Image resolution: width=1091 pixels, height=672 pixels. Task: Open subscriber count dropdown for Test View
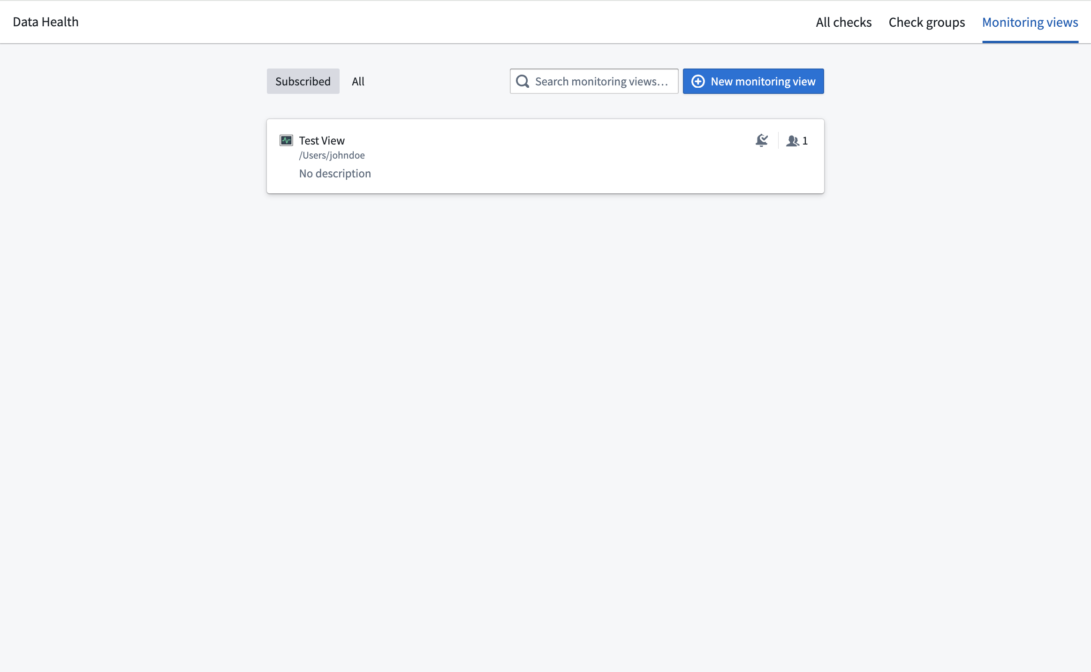point(797,141)
